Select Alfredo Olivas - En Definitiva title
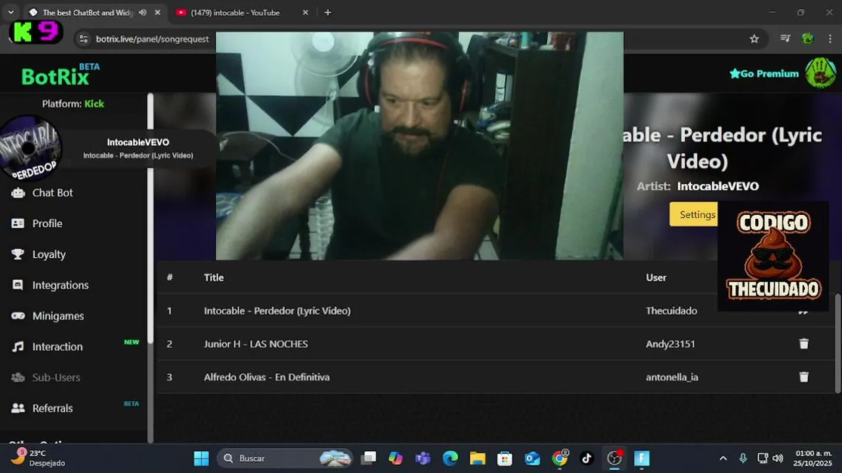This screenshot has width=842, height=473. [266, 377]
